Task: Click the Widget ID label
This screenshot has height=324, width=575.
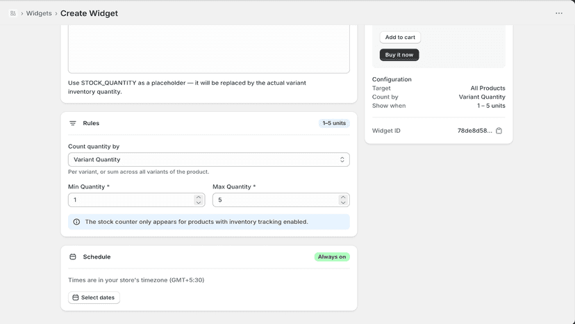Action: tap(386, 131)
